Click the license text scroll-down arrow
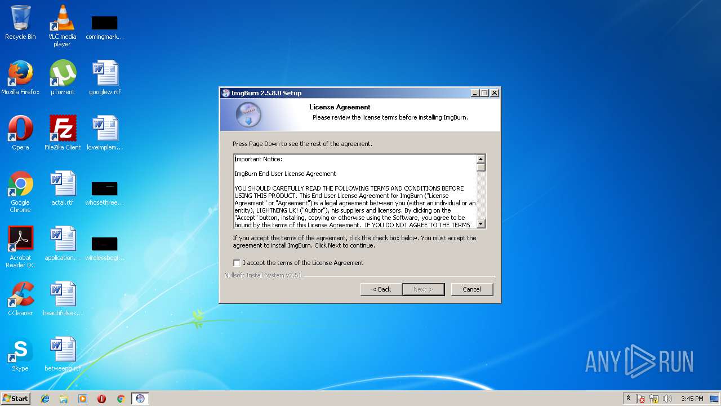Image resolution: width=721 pixels, height=406 pixels. click(481, 224)
